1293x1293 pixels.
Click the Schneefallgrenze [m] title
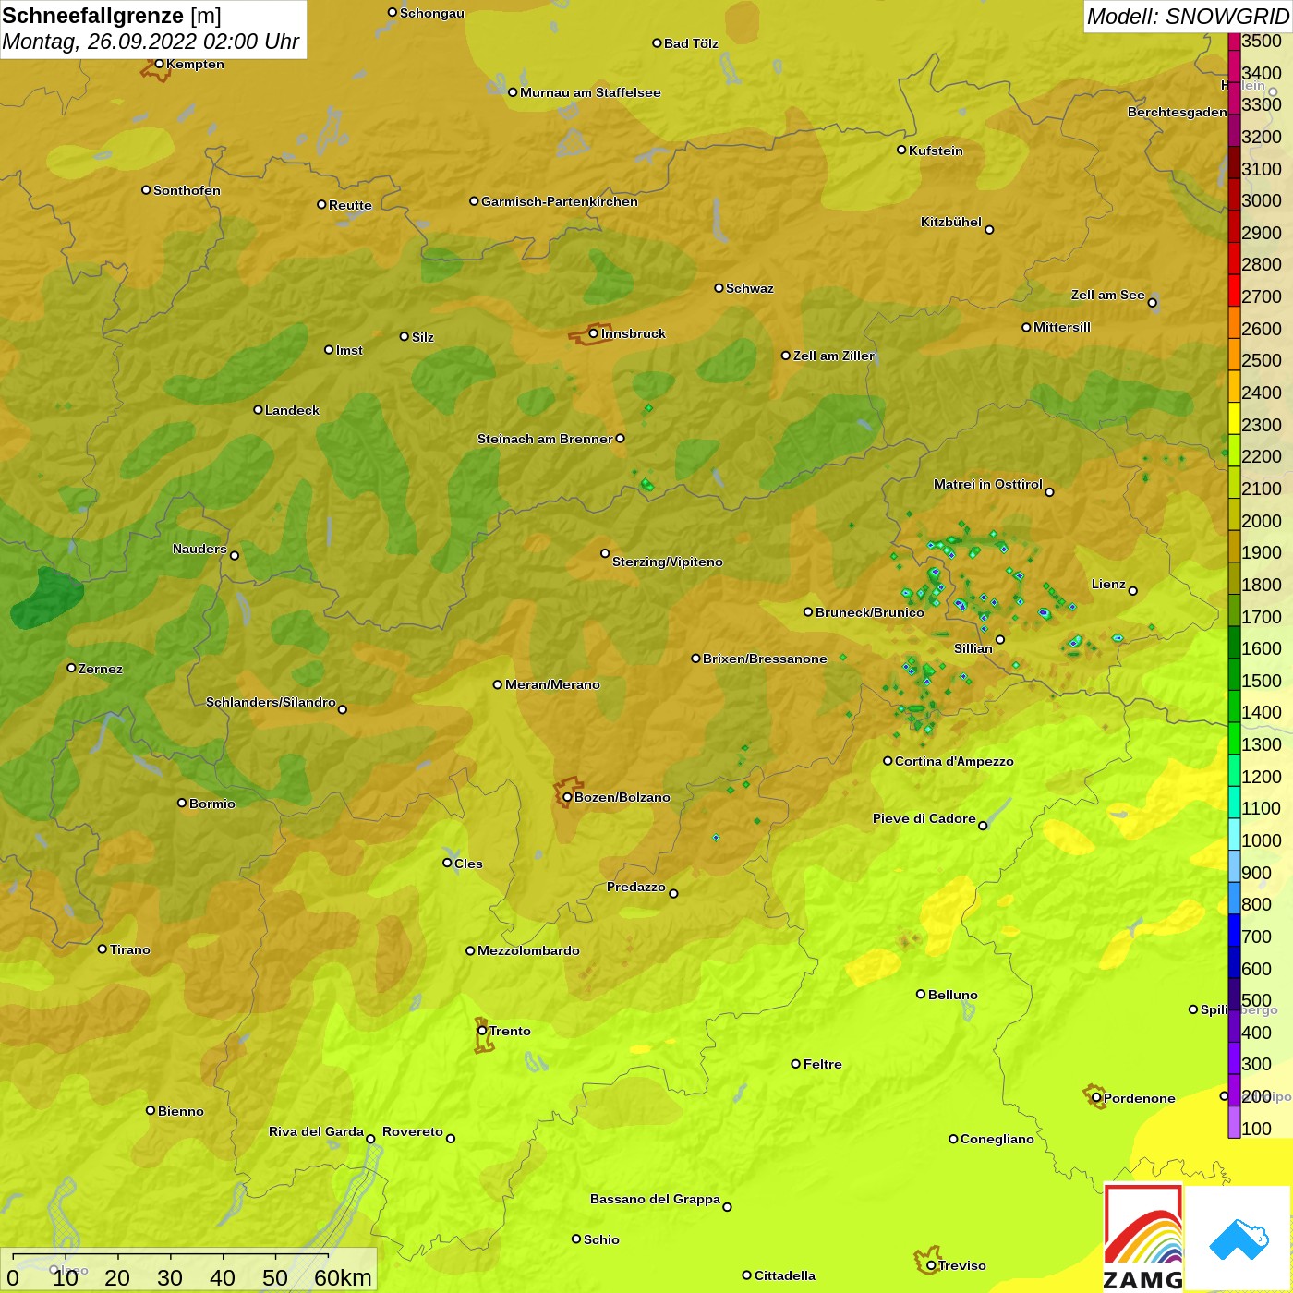tap(112, 16)
